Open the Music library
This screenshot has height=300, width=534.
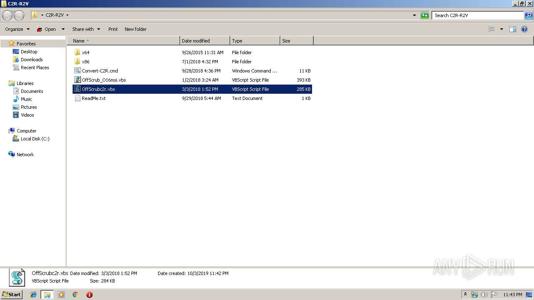[x=26, y=99]
